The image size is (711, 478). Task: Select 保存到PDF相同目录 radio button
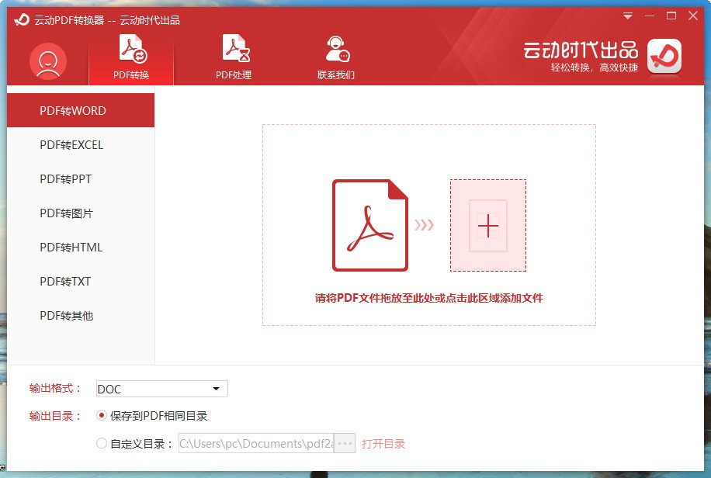[102, 415]
